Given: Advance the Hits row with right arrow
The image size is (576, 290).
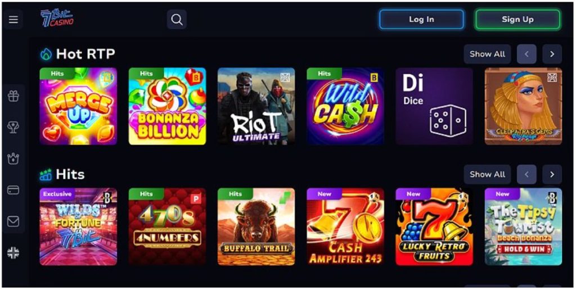Looking at the screenshot, I should (552, 174).
